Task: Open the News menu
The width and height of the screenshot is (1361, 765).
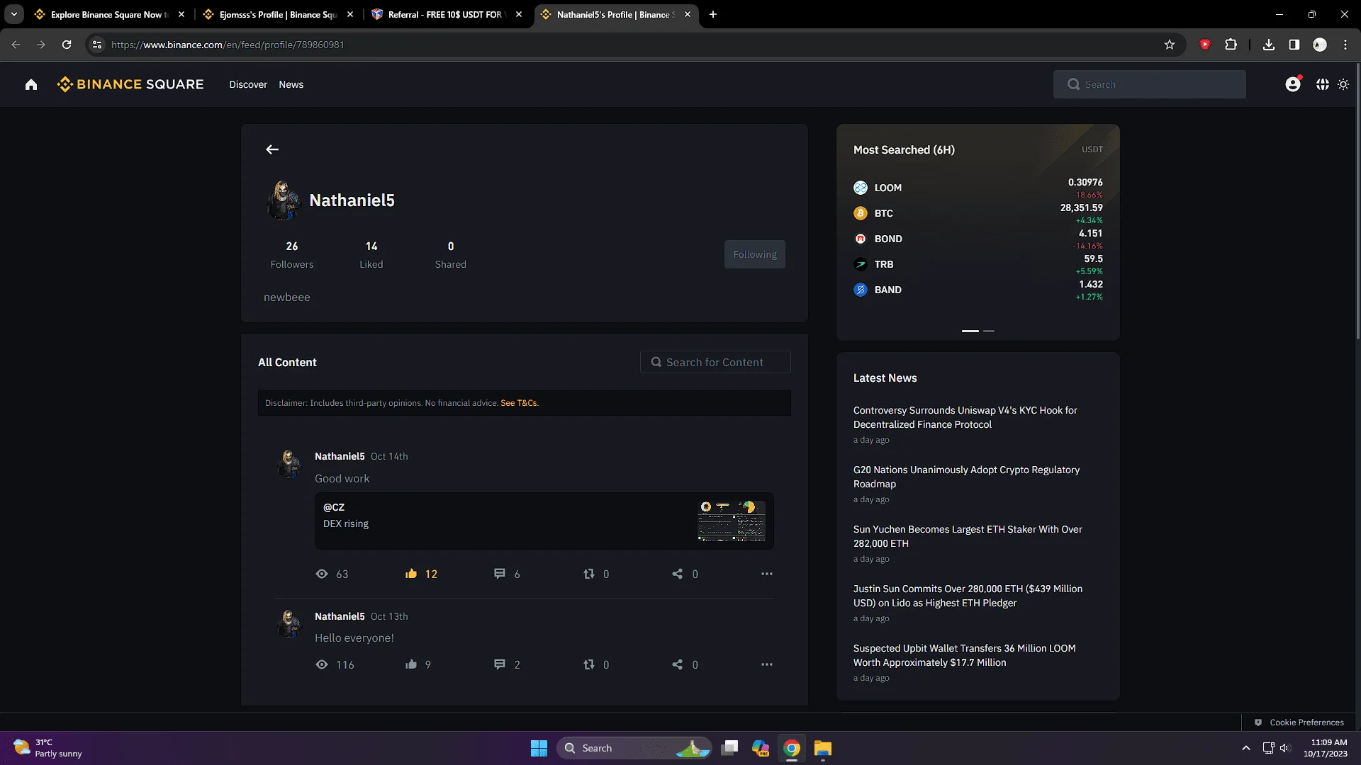Action: 291,84
